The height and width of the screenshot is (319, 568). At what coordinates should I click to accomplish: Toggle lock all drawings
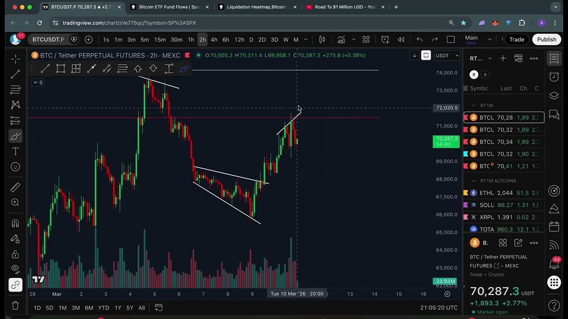pyautogui.click(x=16, y=254)
